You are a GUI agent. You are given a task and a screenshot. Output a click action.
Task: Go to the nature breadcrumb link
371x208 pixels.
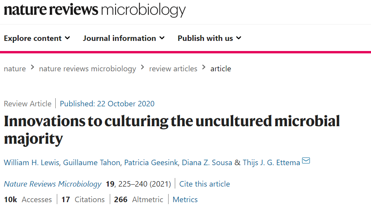(x=15, y=69)
